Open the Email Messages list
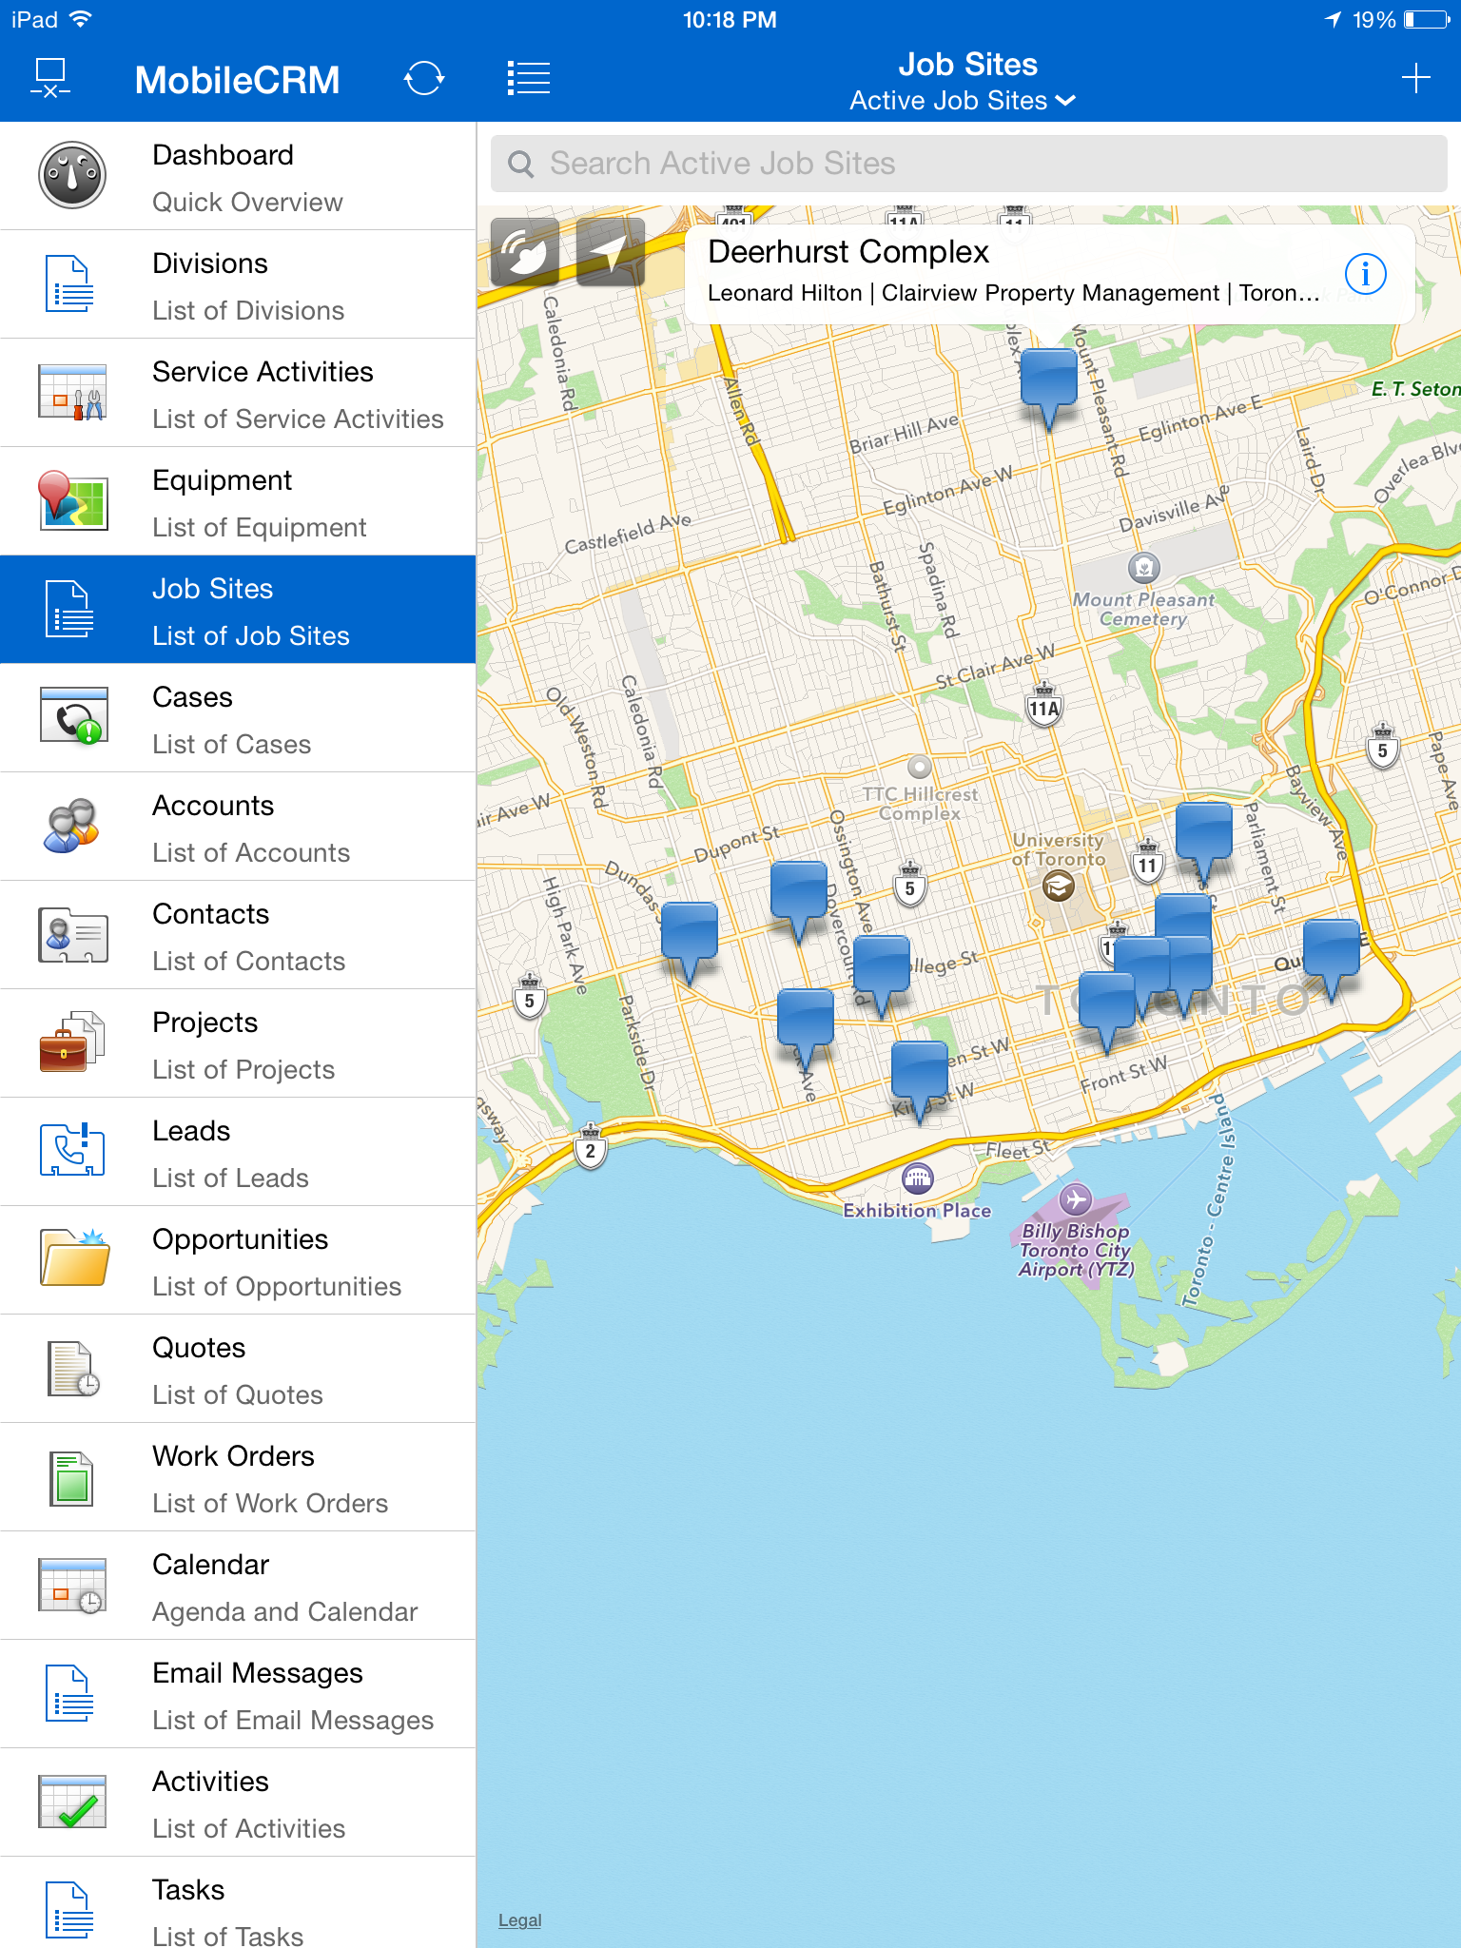This screenshot has width=1461, height=1948. [x=238, y=1694]
